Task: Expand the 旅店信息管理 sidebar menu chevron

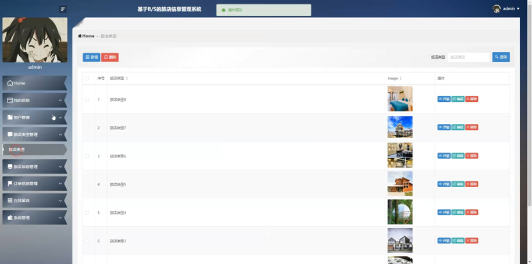Action: 60,167
